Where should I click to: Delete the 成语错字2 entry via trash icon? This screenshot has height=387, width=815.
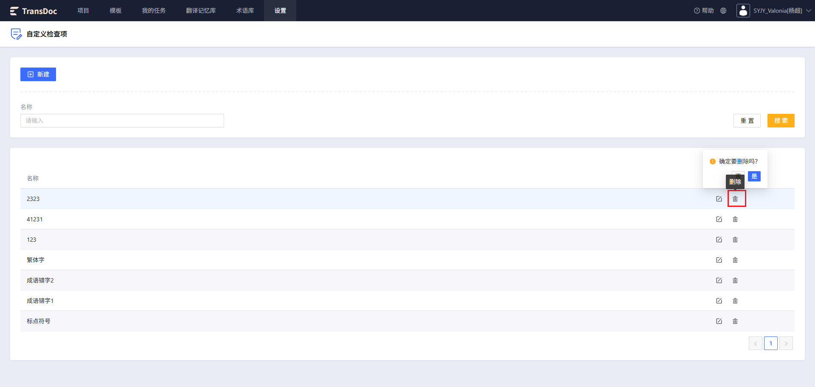click(x=735, y=280)
